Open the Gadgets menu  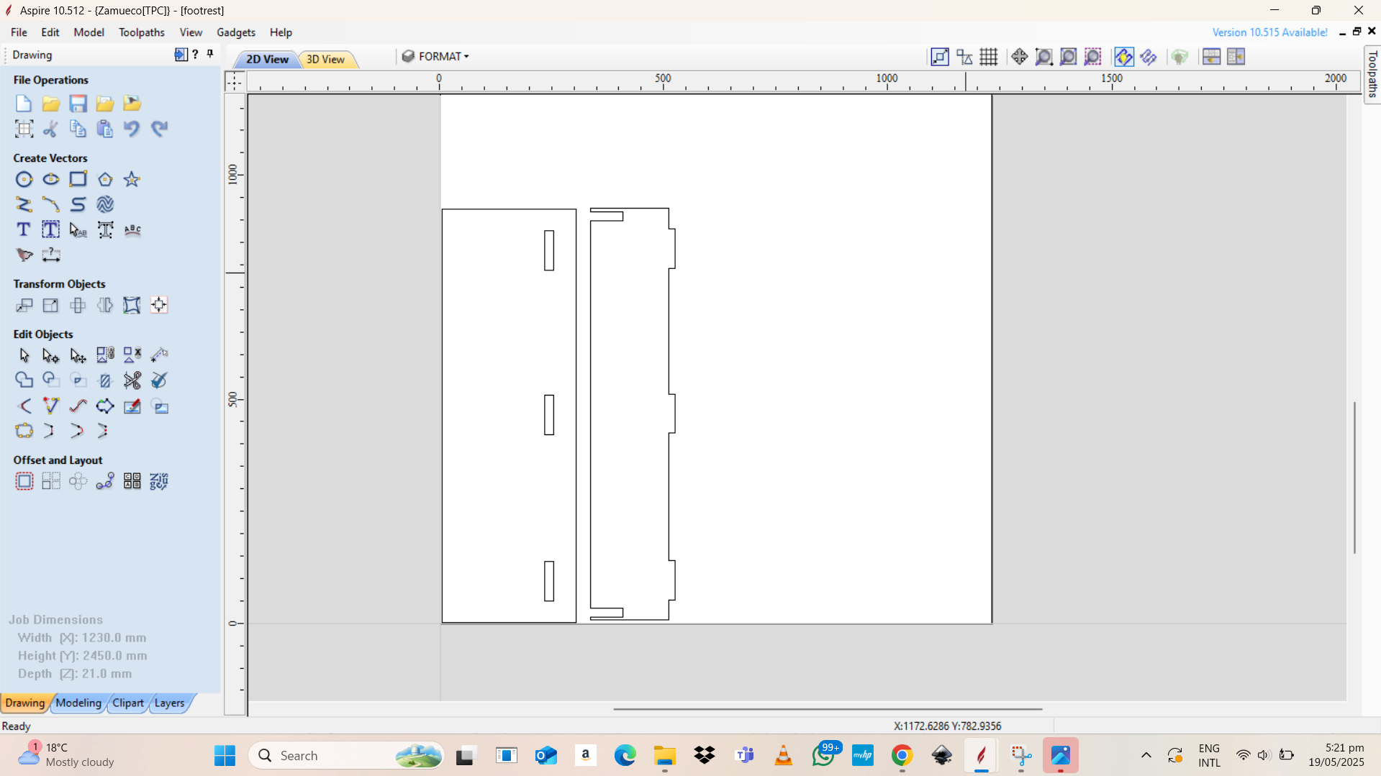pos(236,32)
